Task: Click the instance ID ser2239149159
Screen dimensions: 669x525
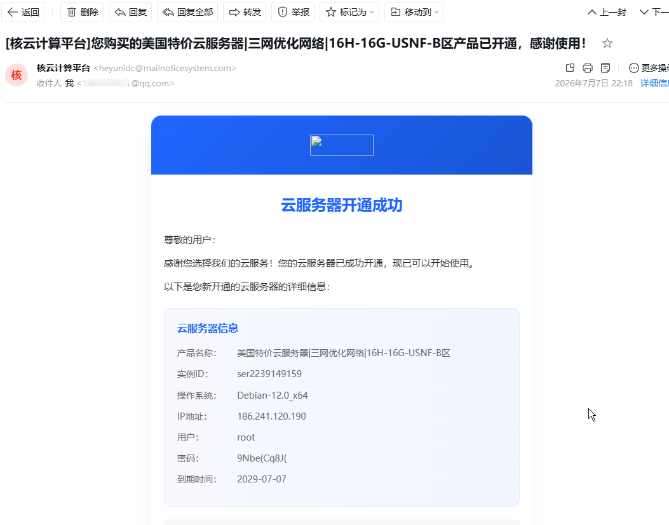Action: point(269,374)
